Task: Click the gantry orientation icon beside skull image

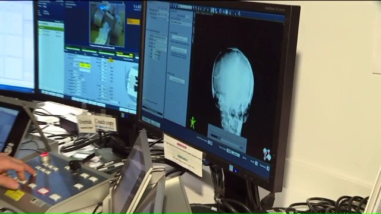Action: pos(267,154)
